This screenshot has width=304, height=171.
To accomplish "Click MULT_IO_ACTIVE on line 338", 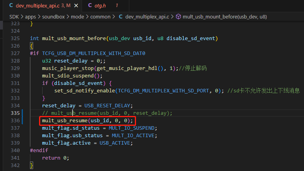I will click(x=133, y=136).
